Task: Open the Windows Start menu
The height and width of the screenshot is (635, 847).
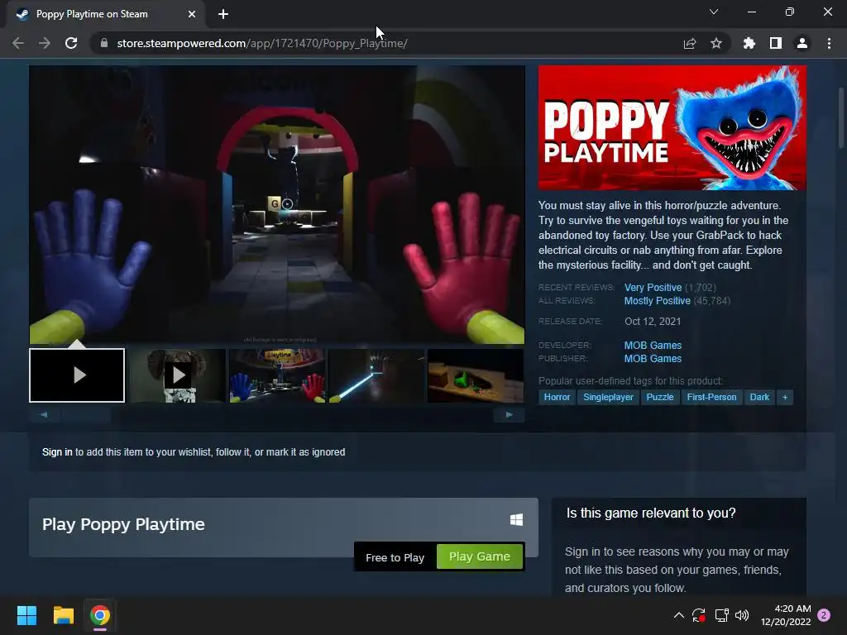Action: click(26, 615)
